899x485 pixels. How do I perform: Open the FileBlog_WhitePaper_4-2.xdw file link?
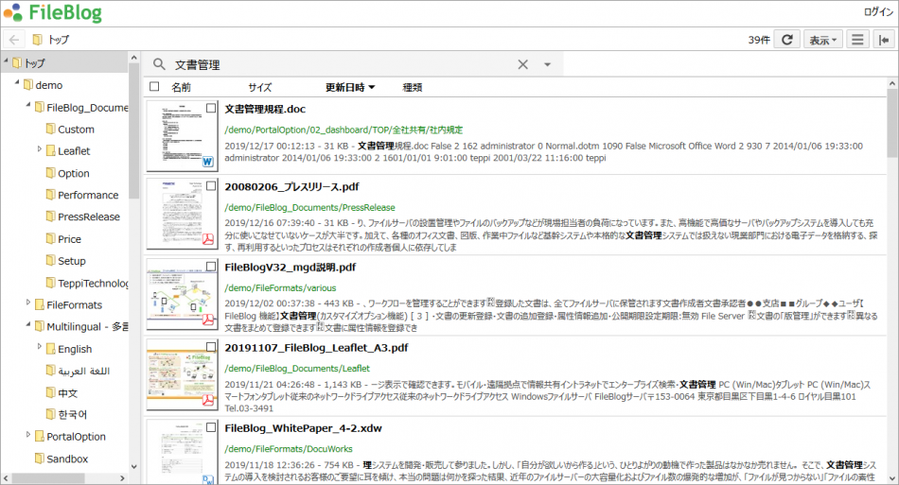pyautogui.click(x=303, y=427)
